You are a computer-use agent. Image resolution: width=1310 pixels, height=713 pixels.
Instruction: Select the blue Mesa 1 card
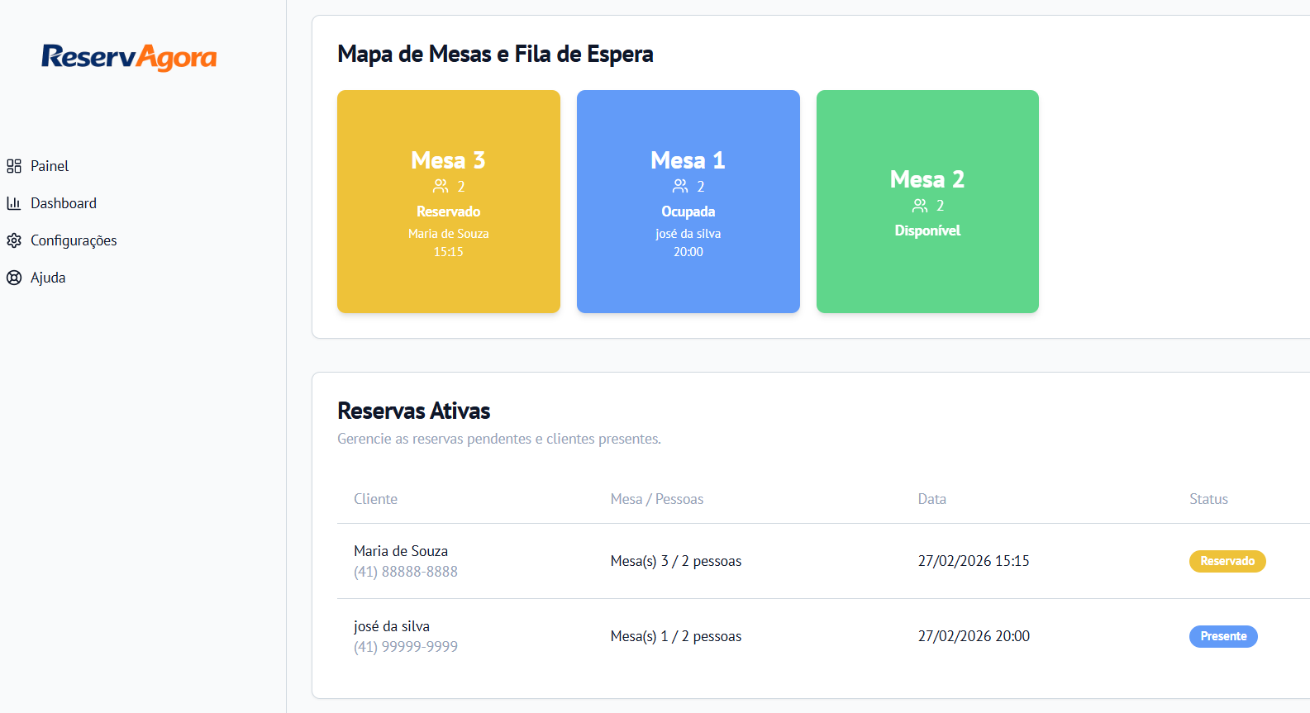point(688,202)
